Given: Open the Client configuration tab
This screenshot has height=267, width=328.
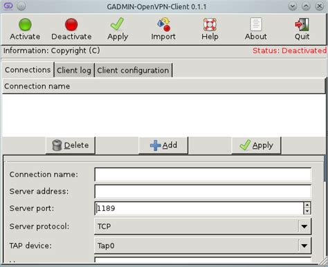Looking at the screenshot, I should click(133, 71).
